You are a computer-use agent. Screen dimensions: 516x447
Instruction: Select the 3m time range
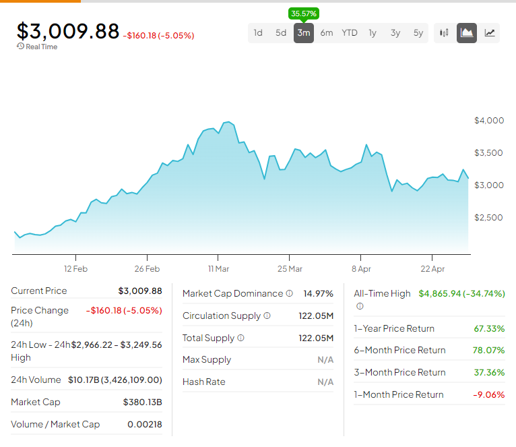point(304,33)
